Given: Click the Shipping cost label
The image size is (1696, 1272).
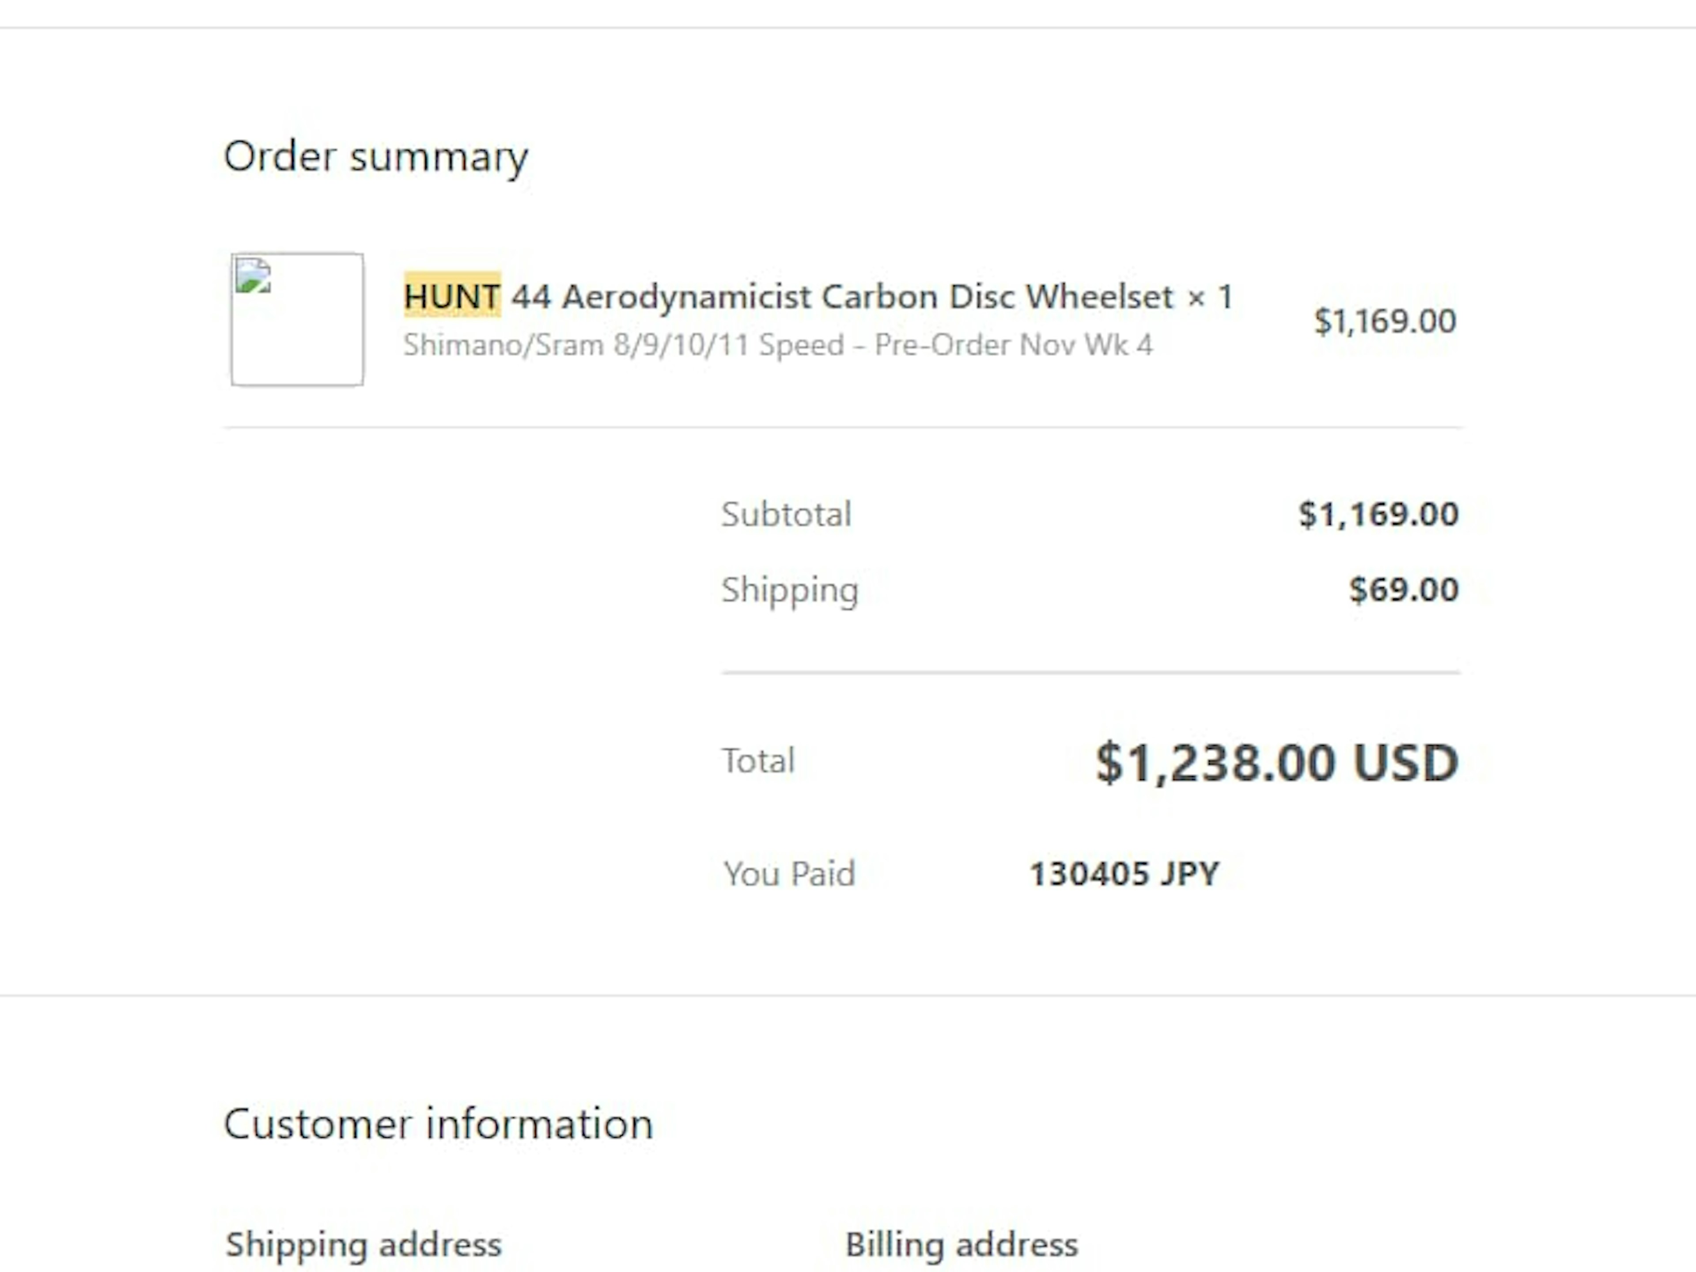Looking at the screenshot, I should point(790,591).
